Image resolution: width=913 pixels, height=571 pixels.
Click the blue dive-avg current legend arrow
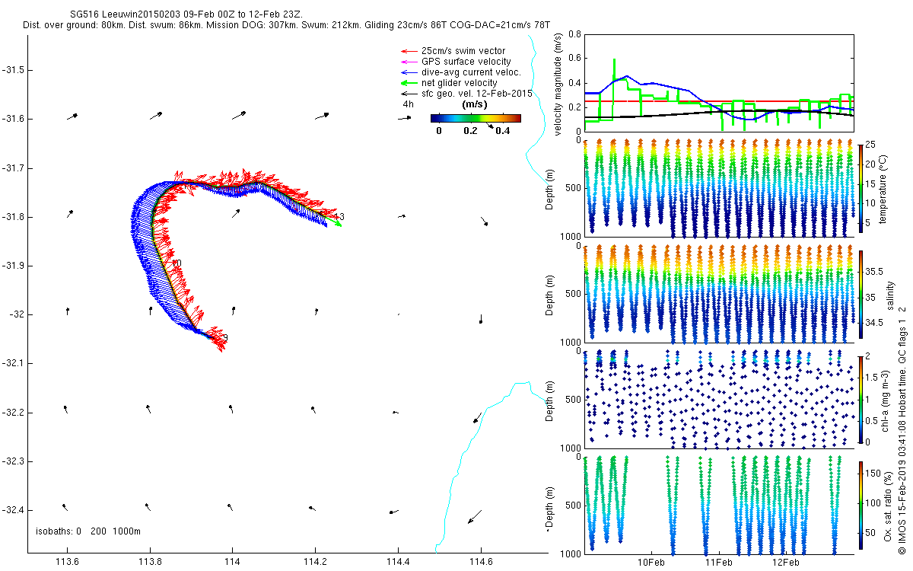(409, 72)
